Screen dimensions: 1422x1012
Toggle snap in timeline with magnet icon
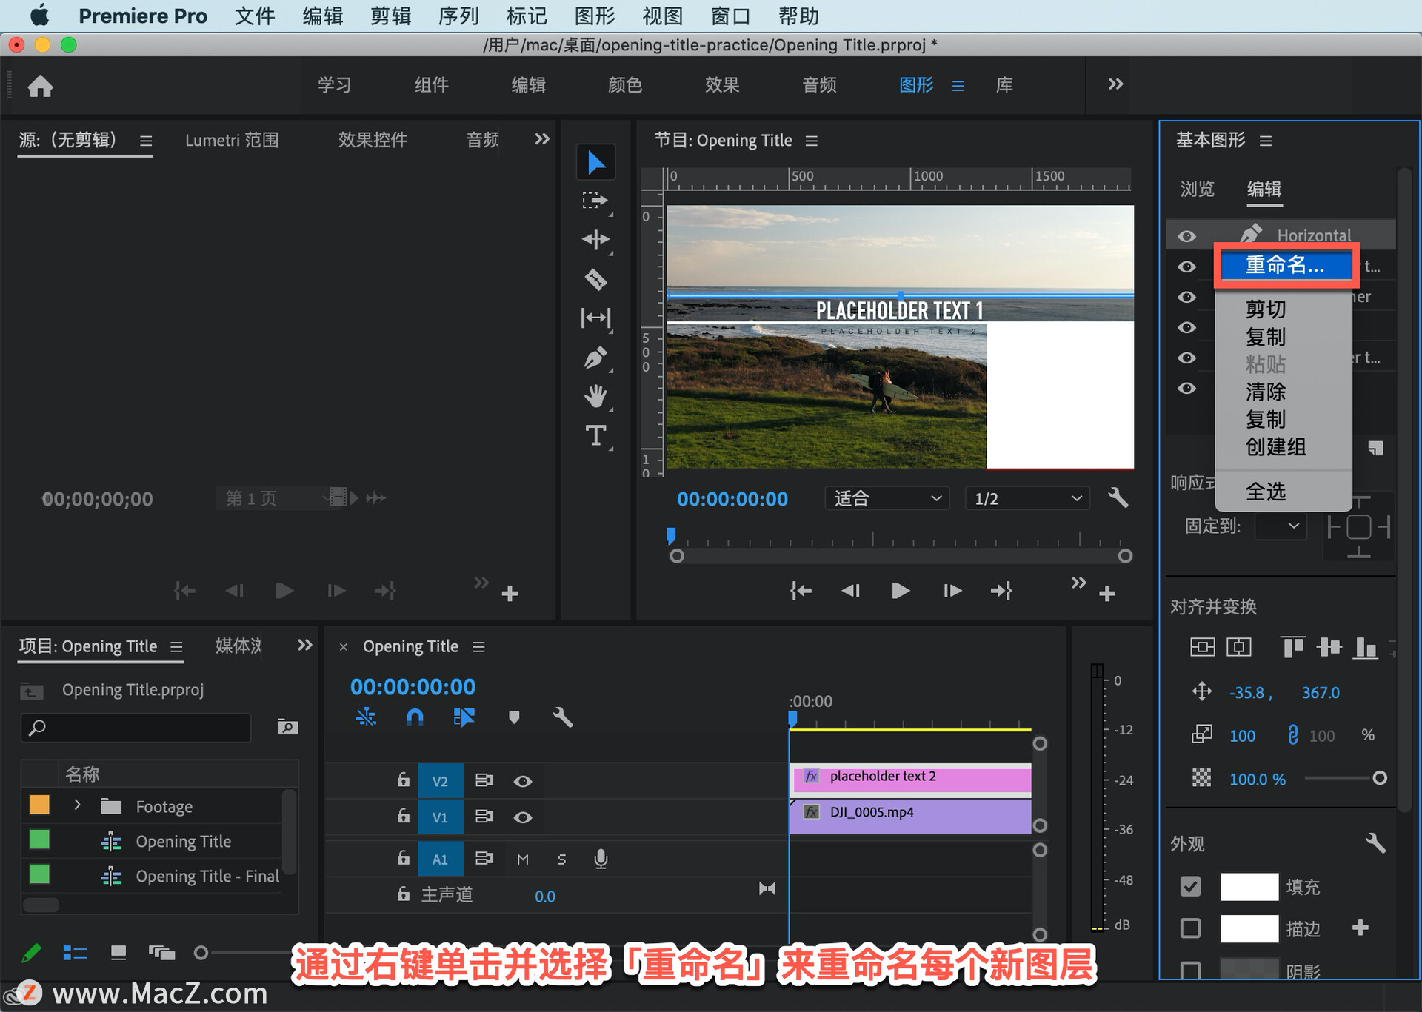[415, 717]
